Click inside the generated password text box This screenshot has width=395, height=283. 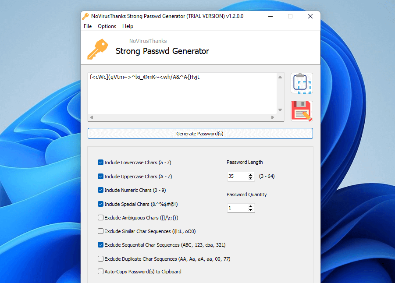point(182,93)
